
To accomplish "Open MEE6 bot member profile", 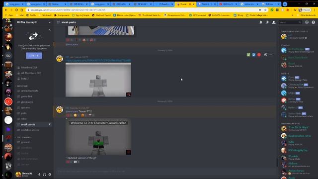I will point(298,93).
